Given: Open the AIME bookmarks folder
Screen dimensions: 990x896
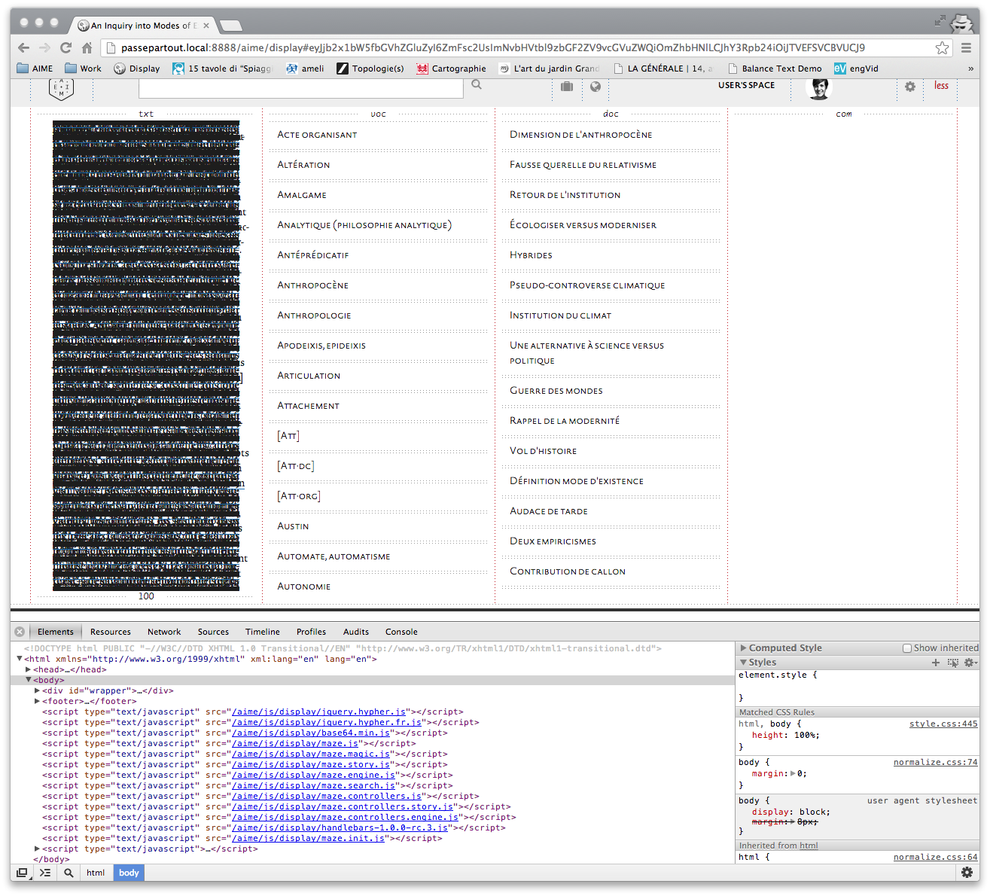Looking at the screenshot, I should pos(35,69).
